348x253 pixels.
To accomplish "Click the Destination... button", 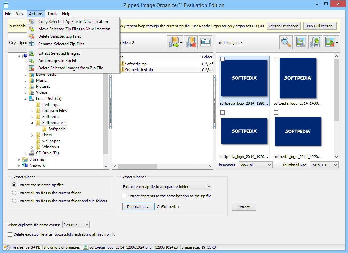I will (138, 207).
